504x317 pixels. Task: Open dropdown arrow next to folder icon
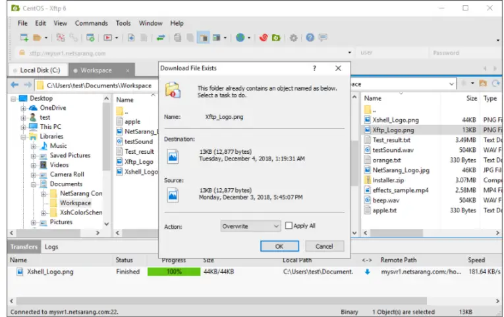point(46,38)
